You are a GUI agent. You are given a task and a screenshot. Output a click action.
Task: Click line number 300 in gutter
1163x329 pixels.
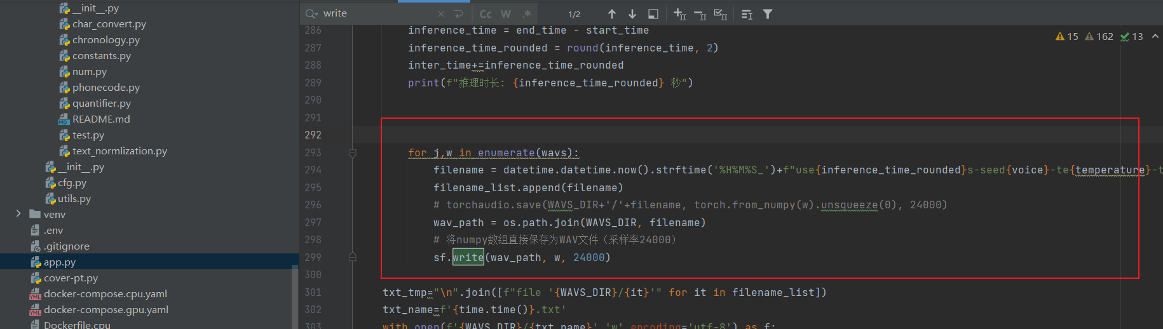pos(313,275)
